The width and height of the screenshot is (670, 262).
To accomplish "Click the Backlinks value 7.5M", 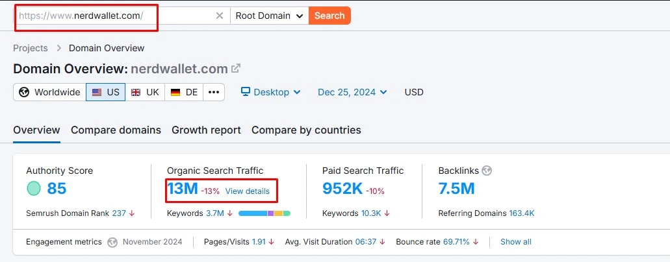I will (x=456, y=189).
